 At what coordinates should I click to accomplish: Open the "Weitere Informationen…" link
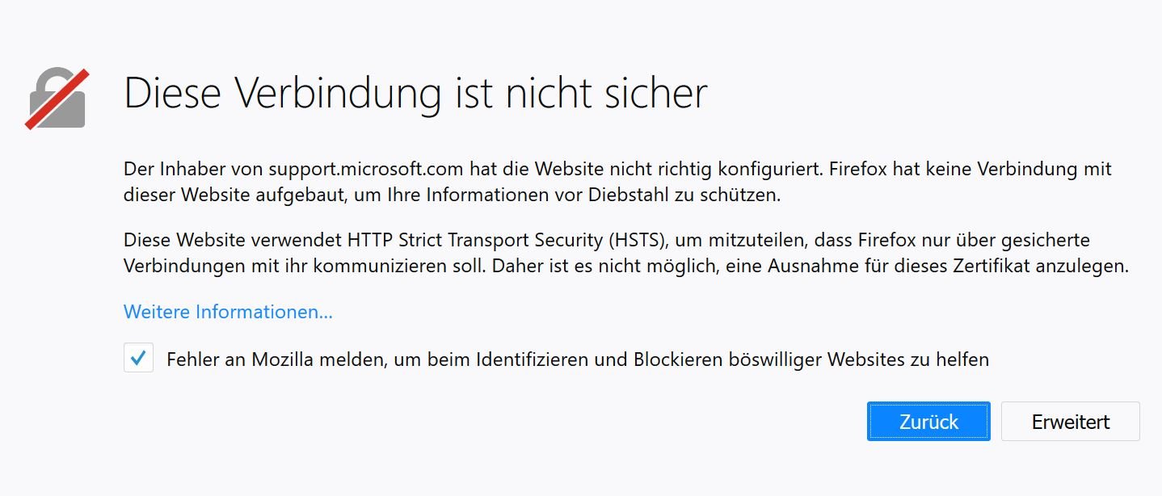point(228,312)
